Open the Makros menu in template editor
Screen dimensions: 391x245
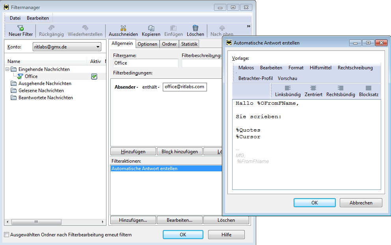246,68
